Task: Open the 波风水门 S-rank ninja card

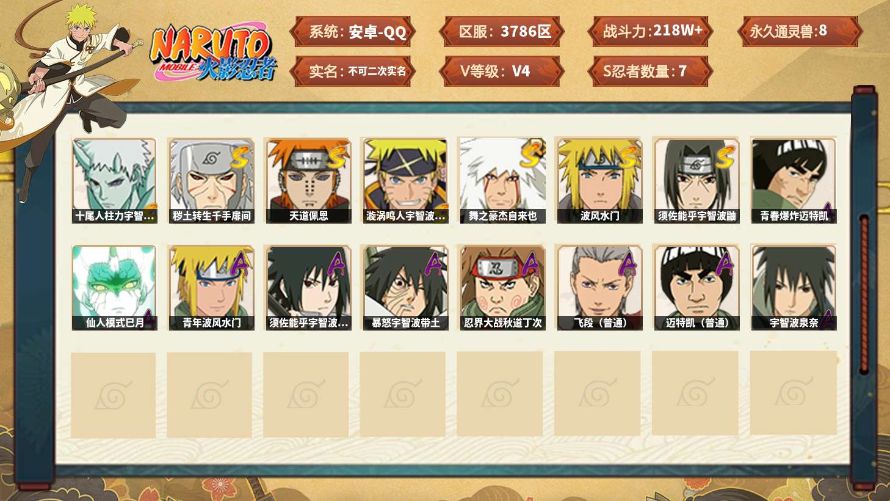Action: pyautogui.click(x=599, y=180)
